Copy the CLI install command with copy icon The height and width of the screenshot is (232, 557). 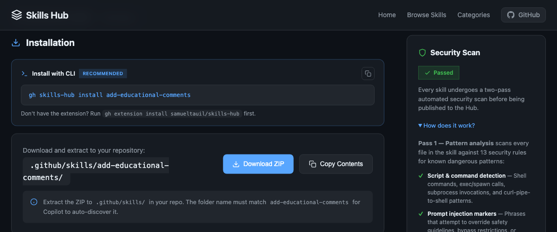[368, 73]
